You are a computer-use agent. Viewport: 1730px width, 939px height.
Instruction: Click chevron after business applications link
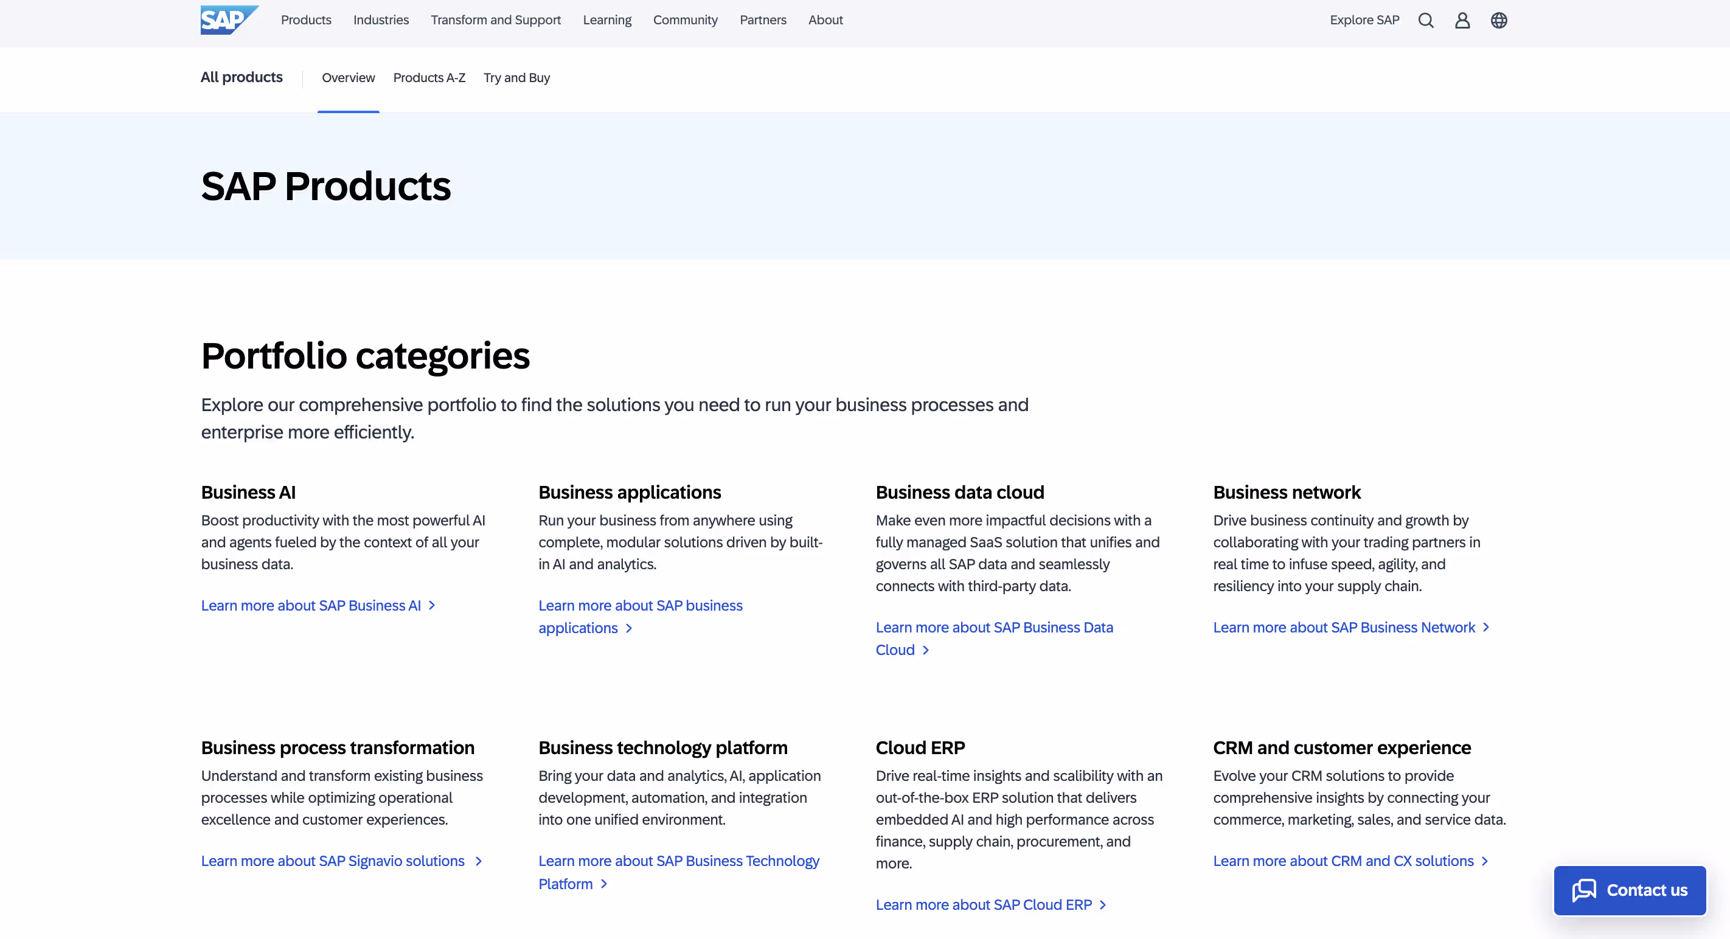tap(628, 628)
